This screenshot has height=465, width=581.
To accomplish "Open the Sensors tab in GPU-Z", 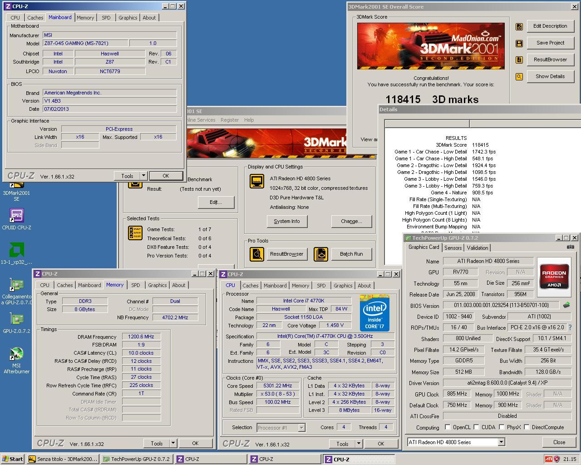I will click(453, 248).
